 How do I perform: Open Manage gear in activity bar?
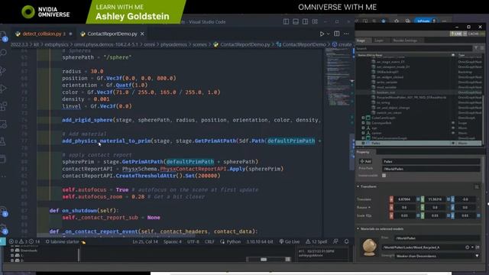point(3,228)
